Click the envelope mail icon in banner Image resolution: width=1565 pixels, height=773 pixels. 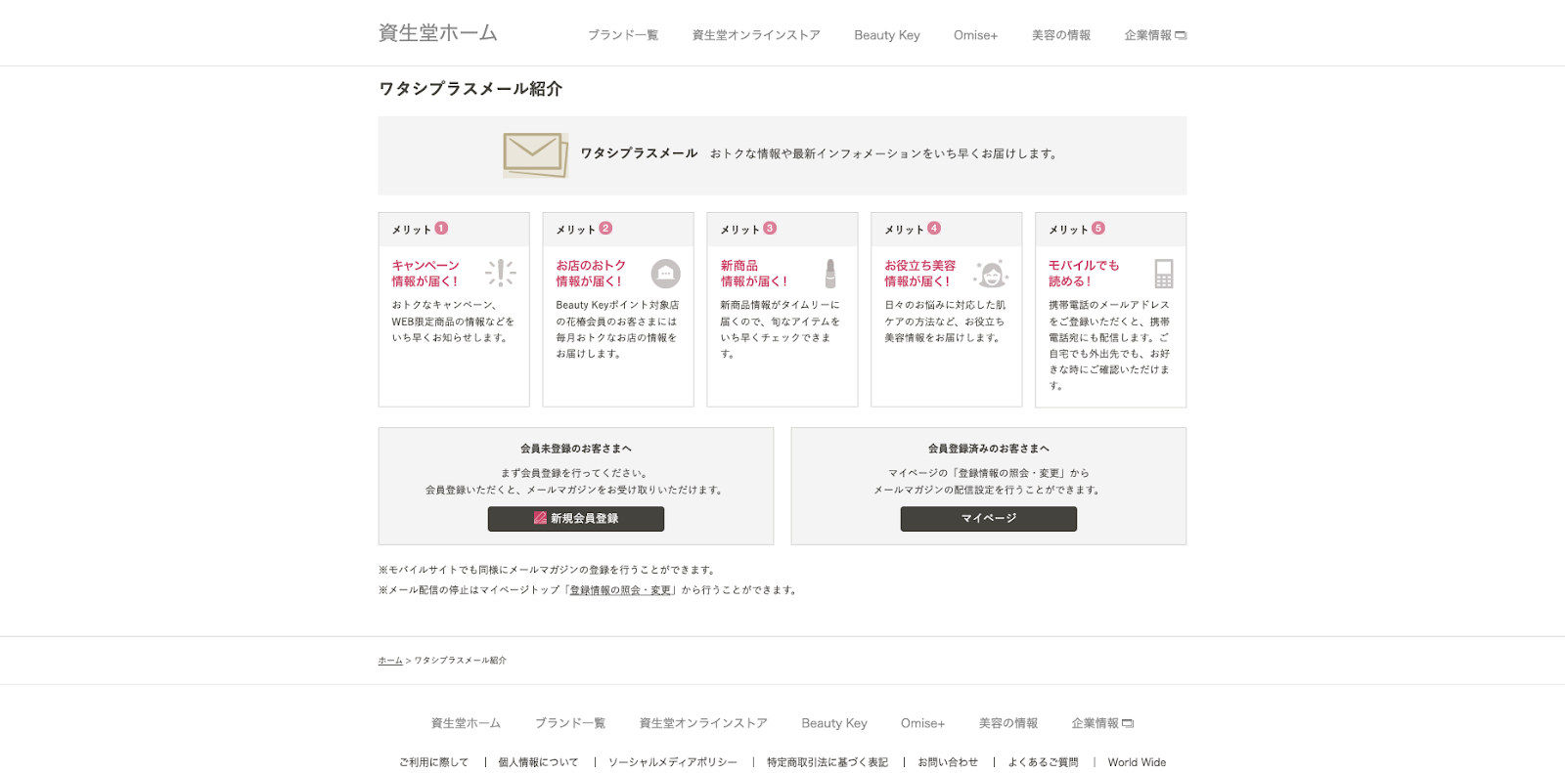tap(535, 154)
